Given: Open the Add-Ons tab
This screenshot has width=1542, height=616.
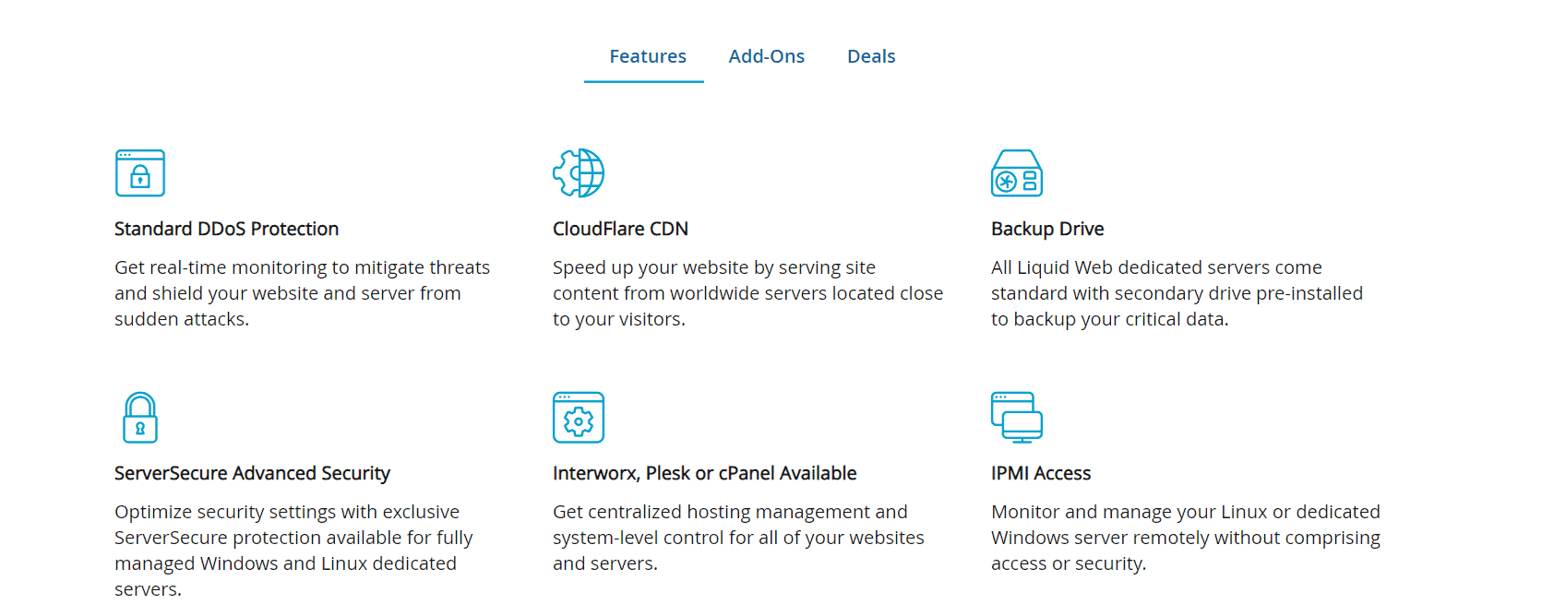Looking at the screenshot, I should point(767,56).
